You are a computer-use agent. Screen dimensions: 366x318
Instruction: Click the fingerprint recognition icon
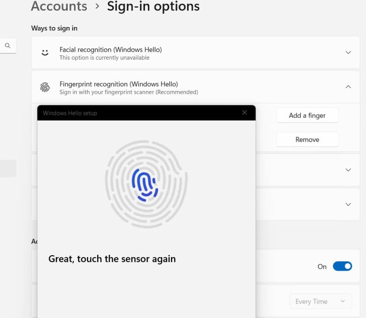pyautogui.click(x=45, y=87)
